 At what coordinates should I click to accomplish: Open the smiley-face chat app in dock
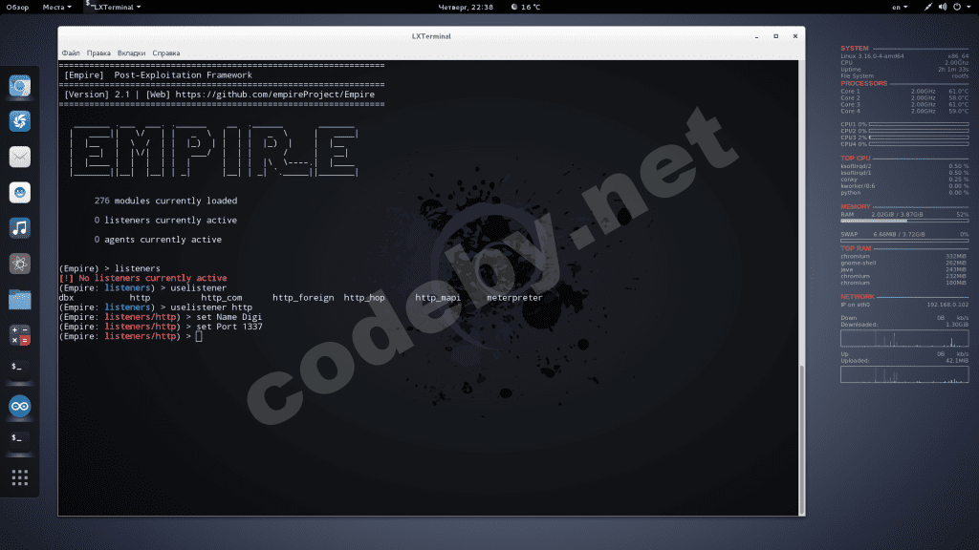pos(20,192)
